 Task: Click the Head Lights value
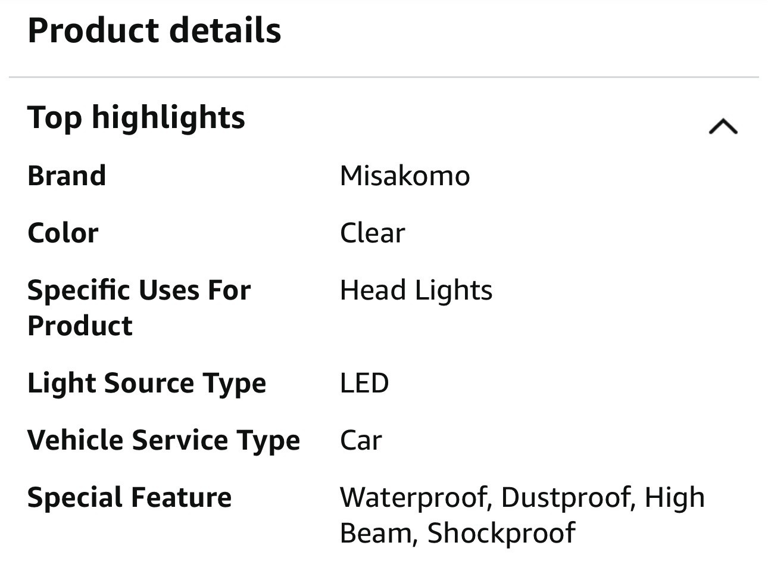click(416, 290)
